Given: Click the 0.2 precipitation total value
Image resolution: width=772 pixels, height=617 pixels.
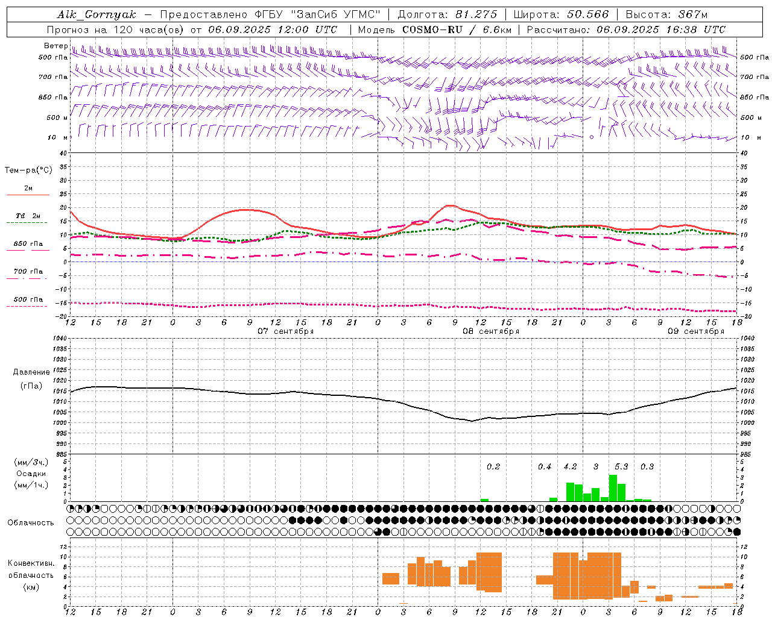Looking at the screenshot, I should pos(493,466).
